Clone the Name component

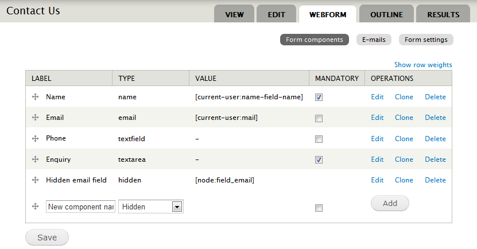pyautogui.click(x=404, y=97)
